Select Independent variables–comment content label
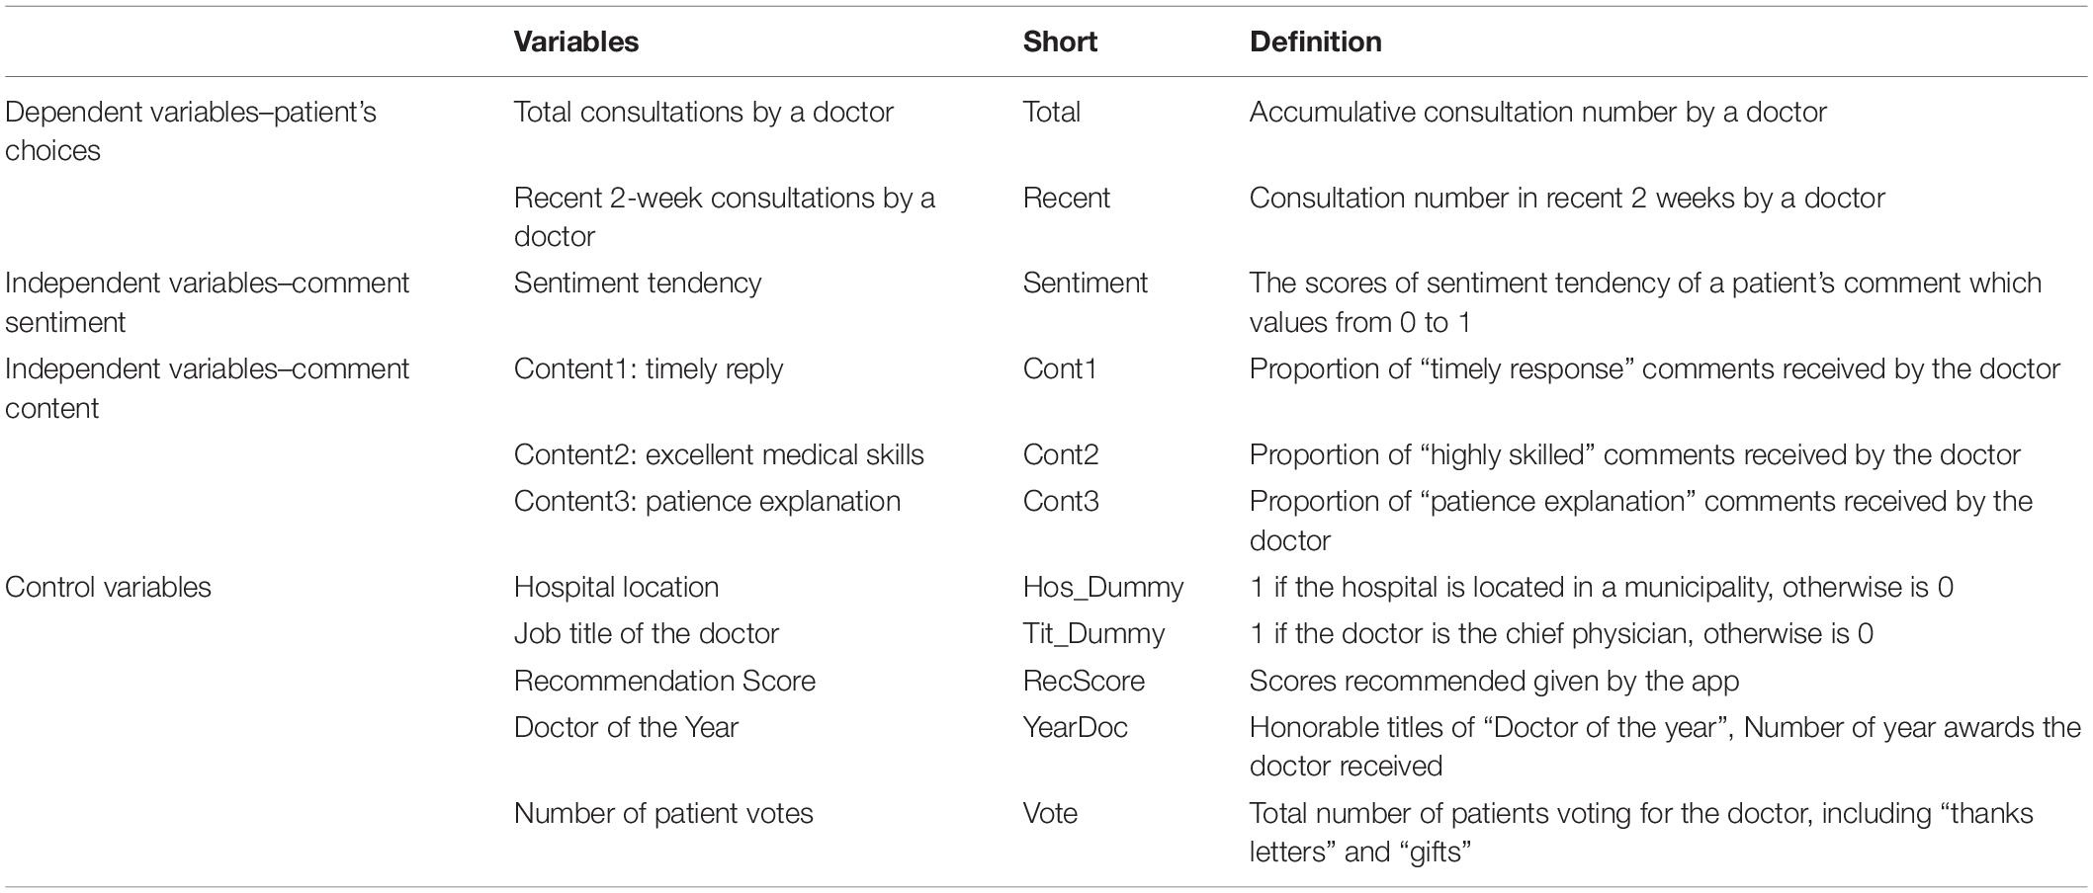 tap(207, 388)
